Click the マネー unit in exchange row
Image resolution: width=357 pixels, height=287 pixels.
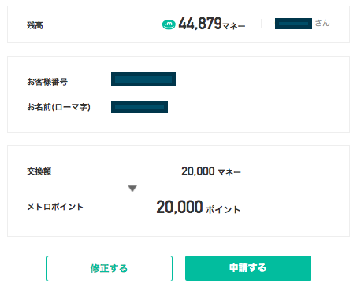click(x=229, y=172)
